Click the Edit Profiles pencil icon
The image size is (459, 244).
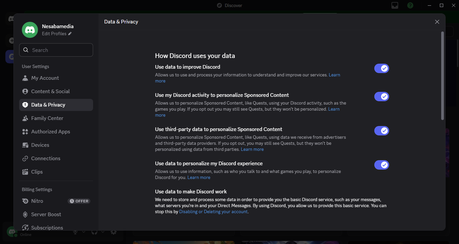click(x=70, y=34)
